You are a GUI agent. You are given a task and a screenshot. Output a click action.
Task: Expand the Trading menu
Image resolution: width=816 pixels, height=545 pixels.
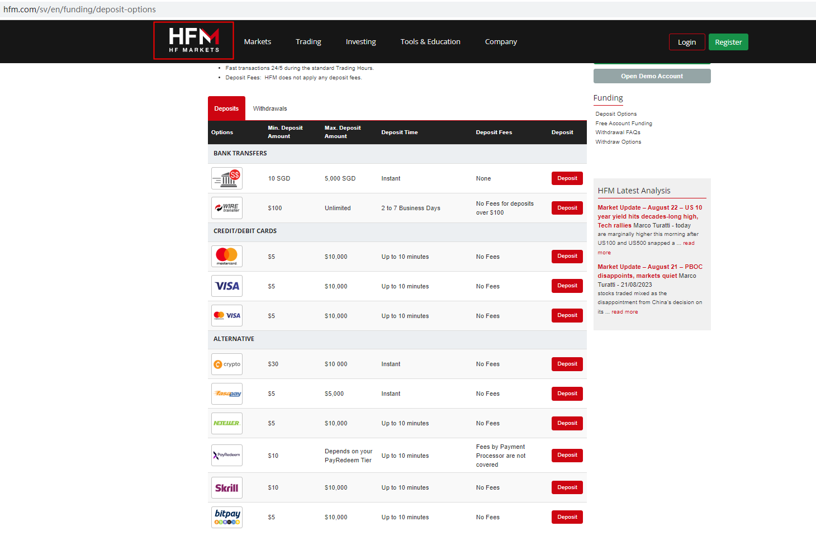point(309,42)
